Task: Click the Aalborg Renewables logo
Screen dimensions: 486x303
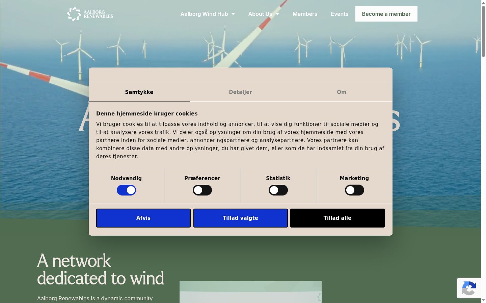Action: tap(90, 14)
